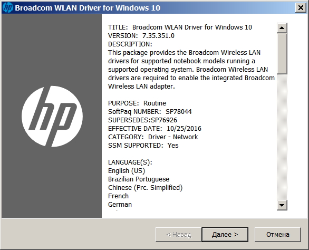
Task: Click the empty scrollbar track below the thumb
Action: [282, 137]
